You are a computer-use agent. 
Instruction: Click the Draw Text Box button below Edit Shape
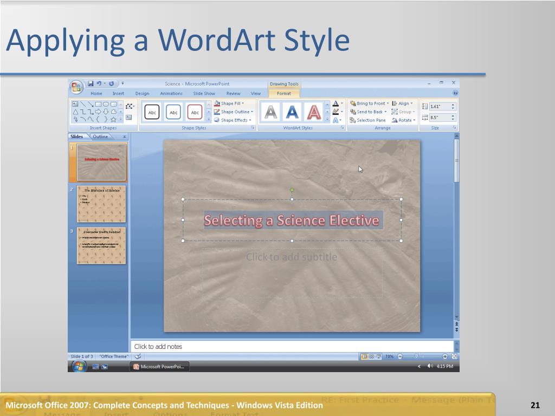point(129,118)
